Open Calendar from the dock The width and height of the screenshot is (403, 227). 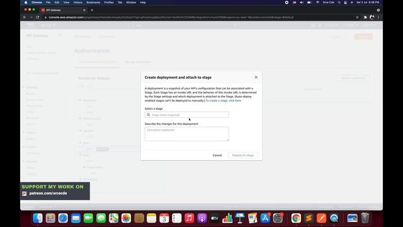[x=164, y=218]
